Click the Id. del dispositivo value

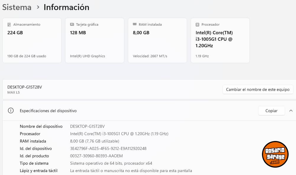(108, 148)
